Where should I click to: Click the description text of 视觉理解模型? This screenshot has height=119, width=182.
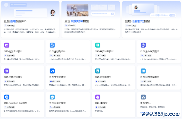pyautogui.click(x=90, y=31)
